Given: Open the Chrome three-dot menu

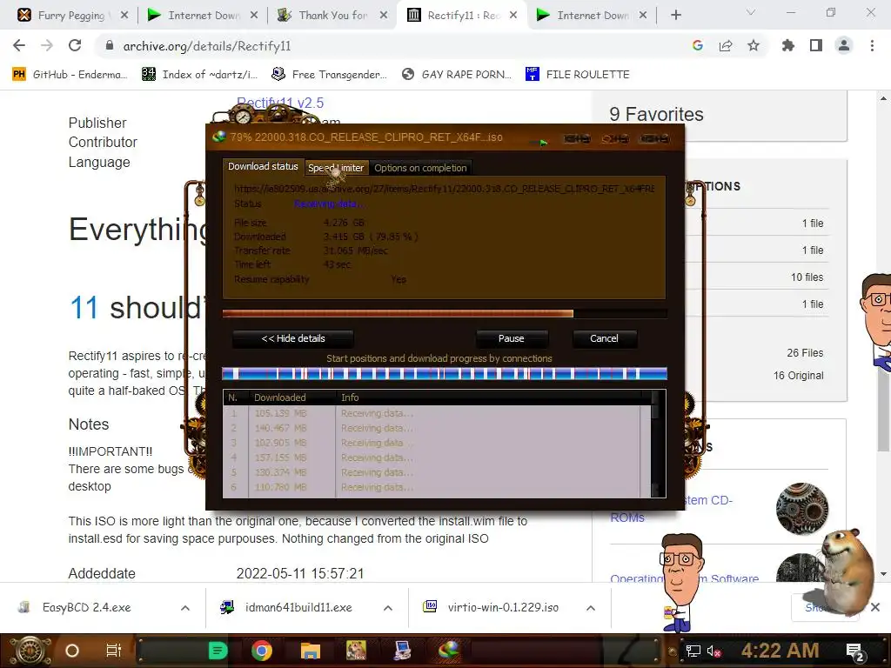Looking at the screenshot, I should click(x=872, y=45).
